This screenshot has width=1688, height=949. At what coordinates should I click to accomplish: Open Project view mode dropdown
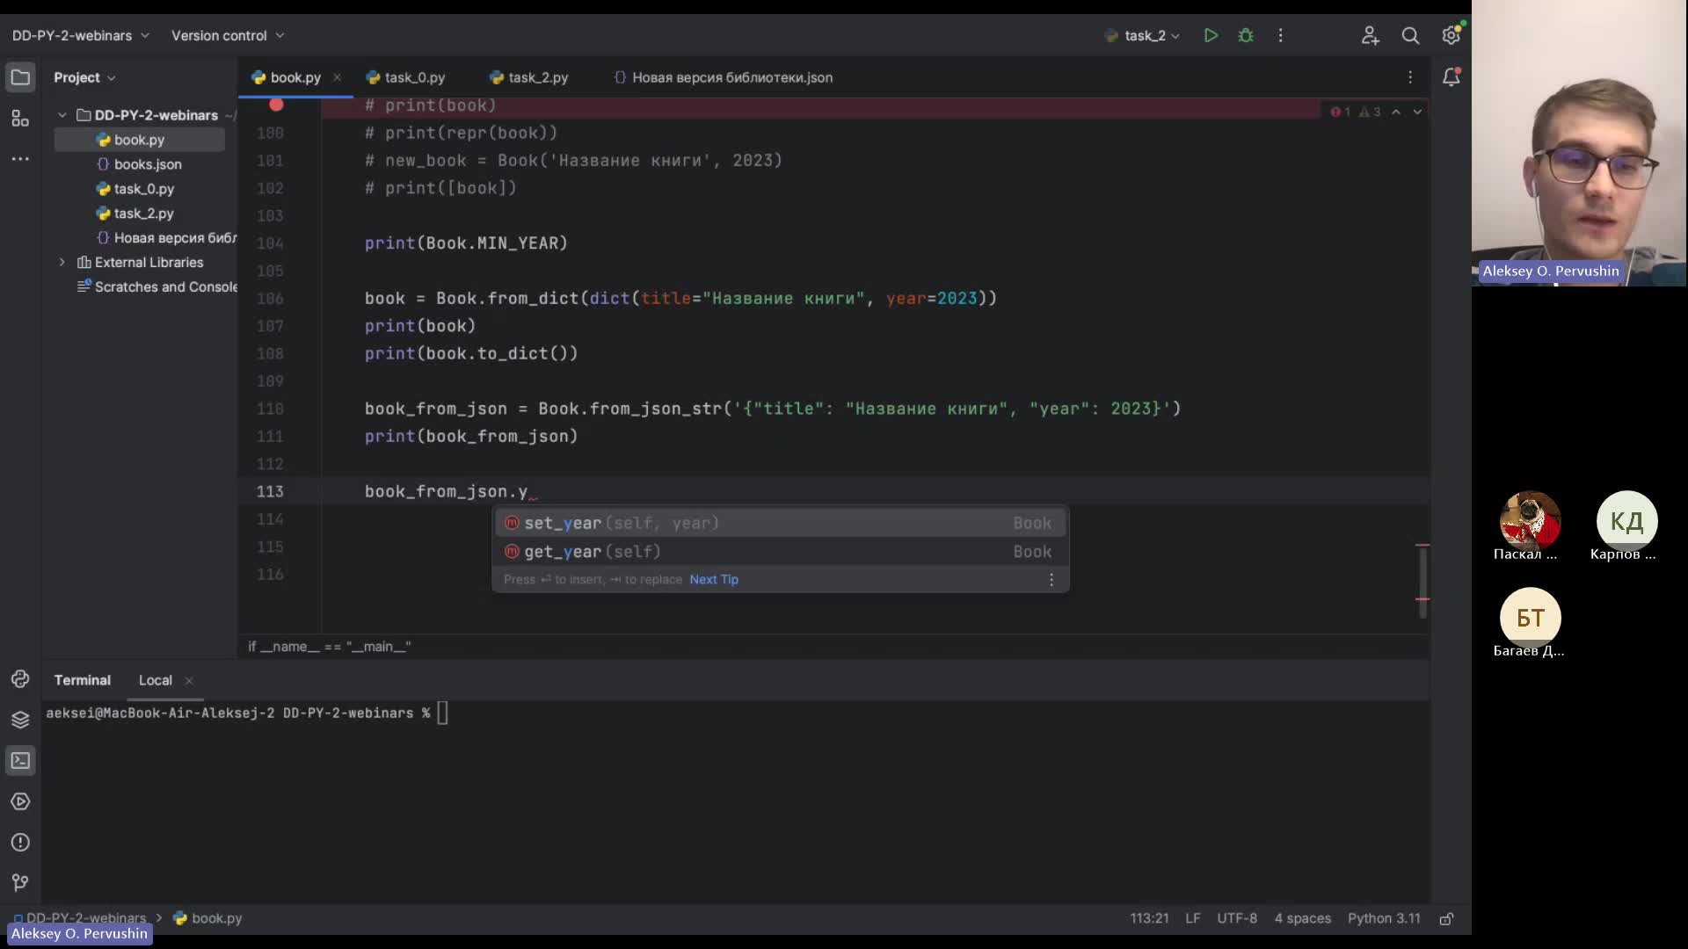(84, 77)
